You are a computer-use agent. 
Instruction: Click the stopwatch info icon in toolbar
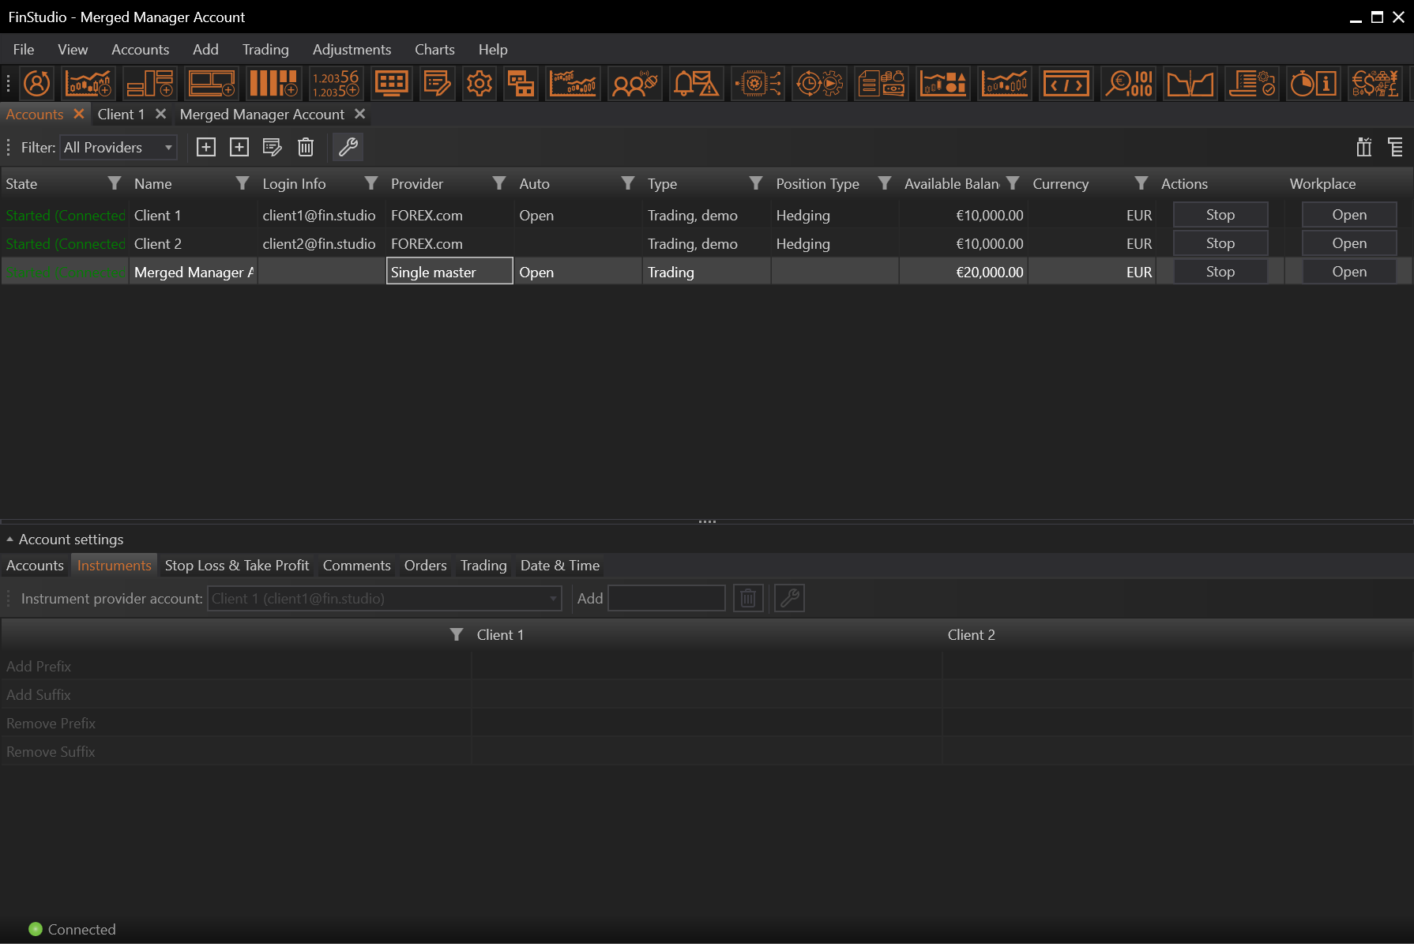1313,83
